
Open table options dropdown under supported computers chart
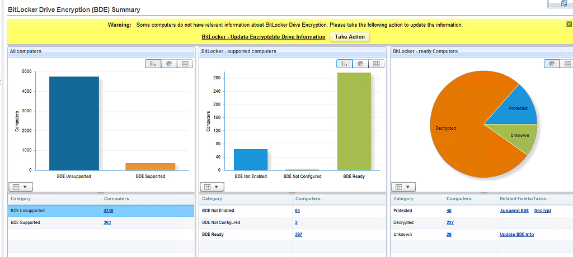[212, 187]
